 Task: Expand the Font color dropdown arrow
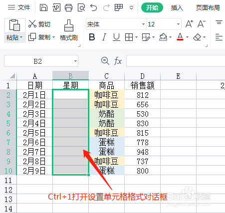(x=187, y=37)
